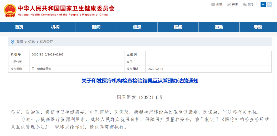Click the location pin breadcrumb icon

pyautogui.click(x=12, y=42)
